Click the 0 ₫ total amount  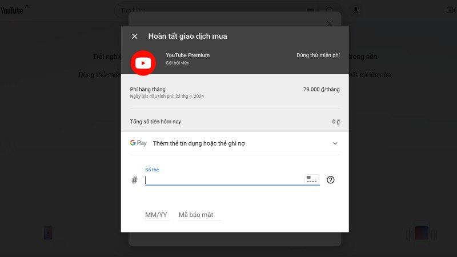(336, 122)
